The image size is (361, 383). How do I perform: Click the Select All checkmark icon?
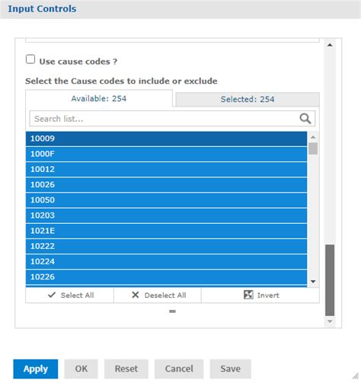(52, 295)
